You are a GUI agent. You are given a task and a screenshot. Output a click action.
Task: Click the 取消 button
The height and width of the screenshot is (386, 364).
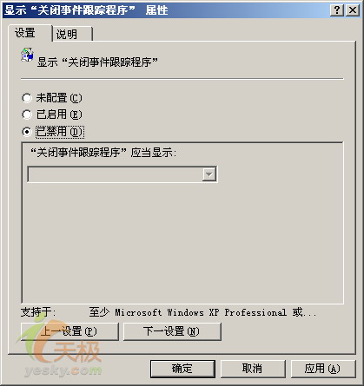click(253, 369)
